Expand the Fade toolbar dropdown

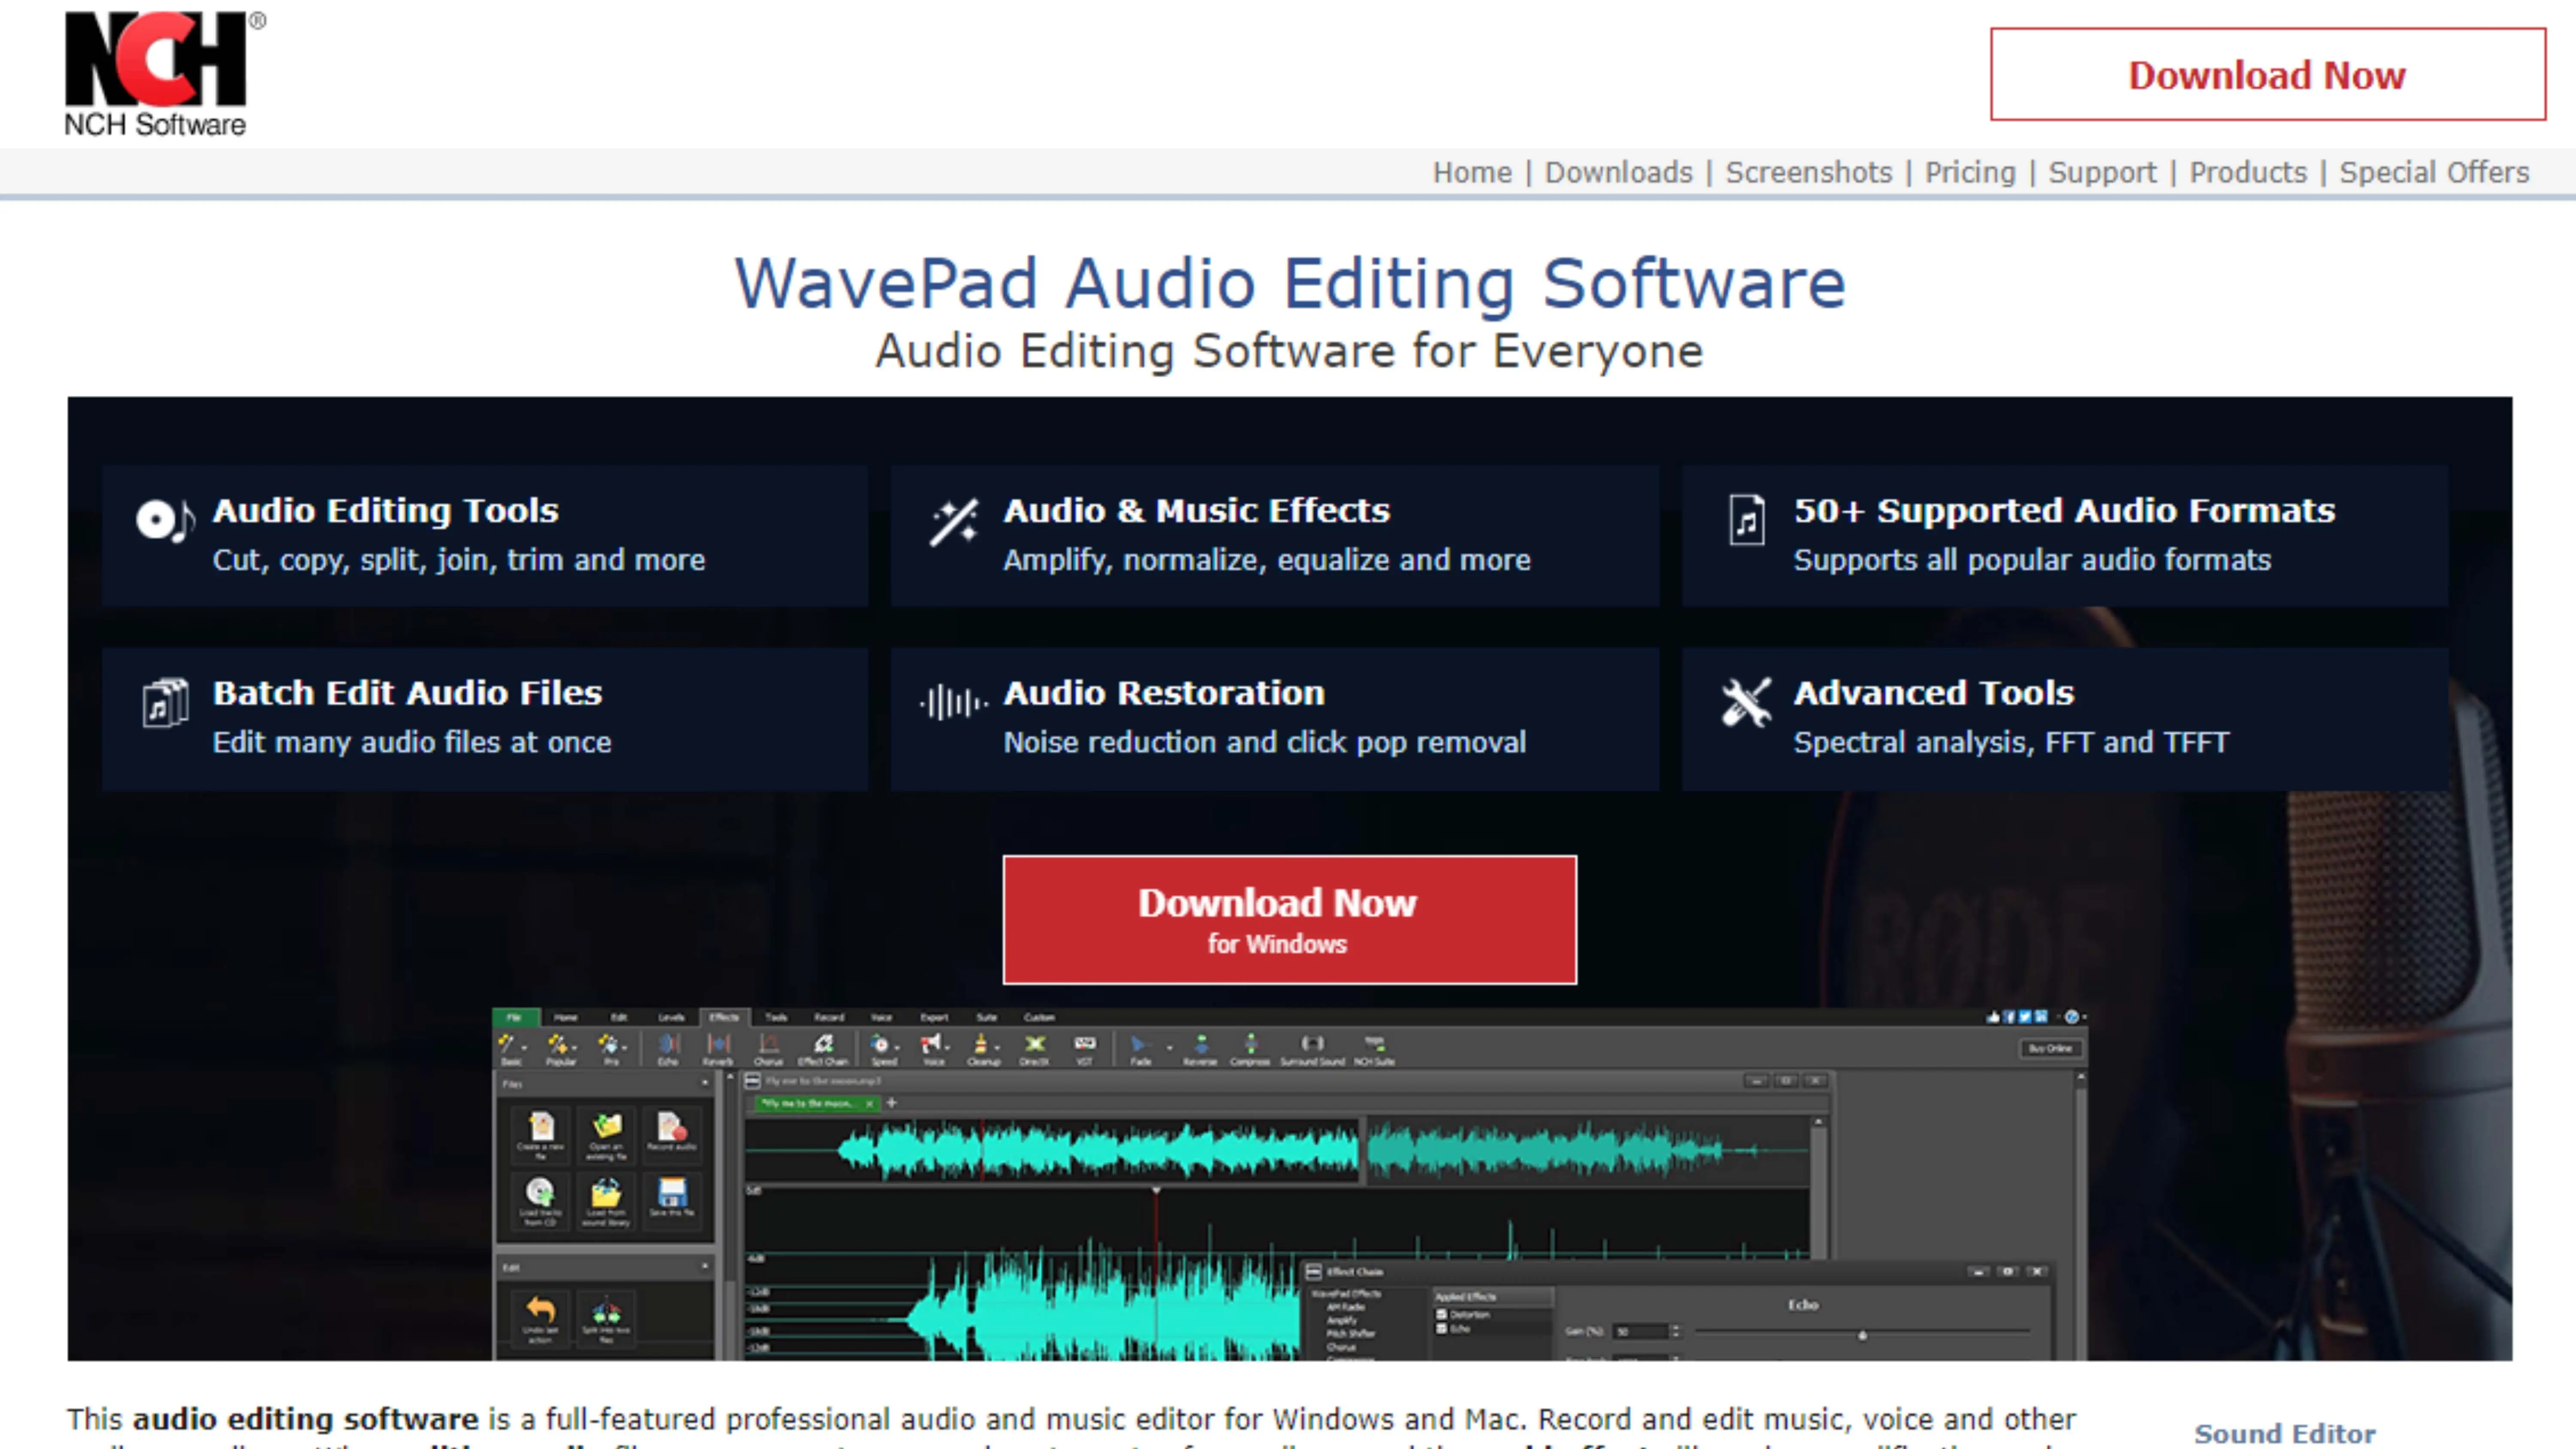1170,1048
